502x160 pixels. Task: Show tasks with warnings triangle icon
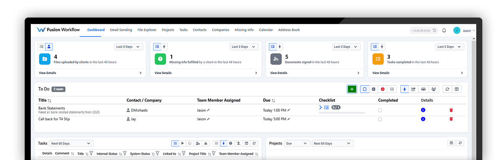(x=205, y=143)
